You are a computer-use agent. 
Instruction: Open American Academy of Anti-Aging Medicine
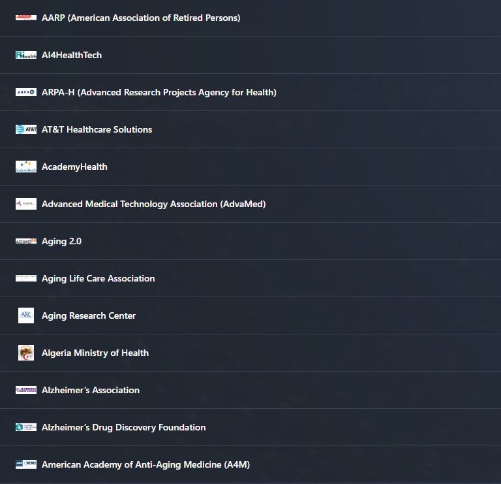[x=145, y=464]
